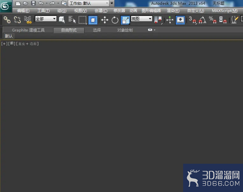
Task: Click the viewport [前] view label
Action: [x=12, y=44]
